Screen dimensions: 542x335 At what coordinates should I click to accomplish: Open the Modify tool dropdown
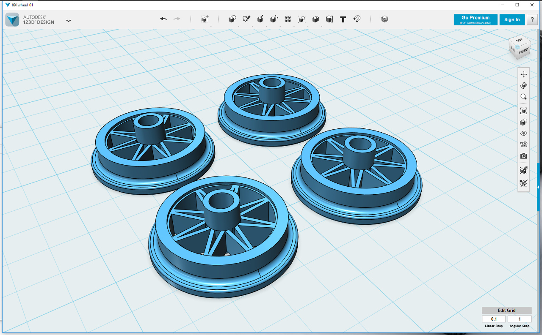click(274, 19)
